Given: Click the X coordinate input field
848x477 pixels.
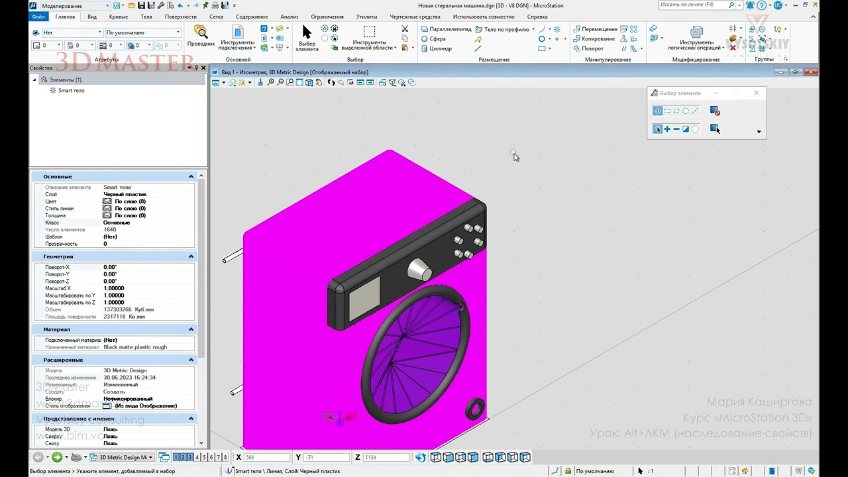Looking at the screenshot, I should [267, 457].
